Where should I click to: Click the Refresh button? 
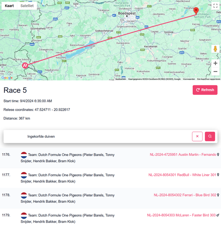205,90
